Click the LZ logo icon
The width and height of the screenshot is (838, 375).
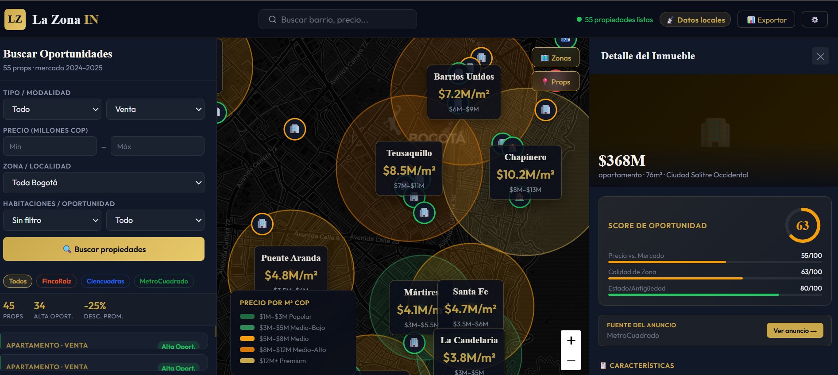(x=15, y=19)
